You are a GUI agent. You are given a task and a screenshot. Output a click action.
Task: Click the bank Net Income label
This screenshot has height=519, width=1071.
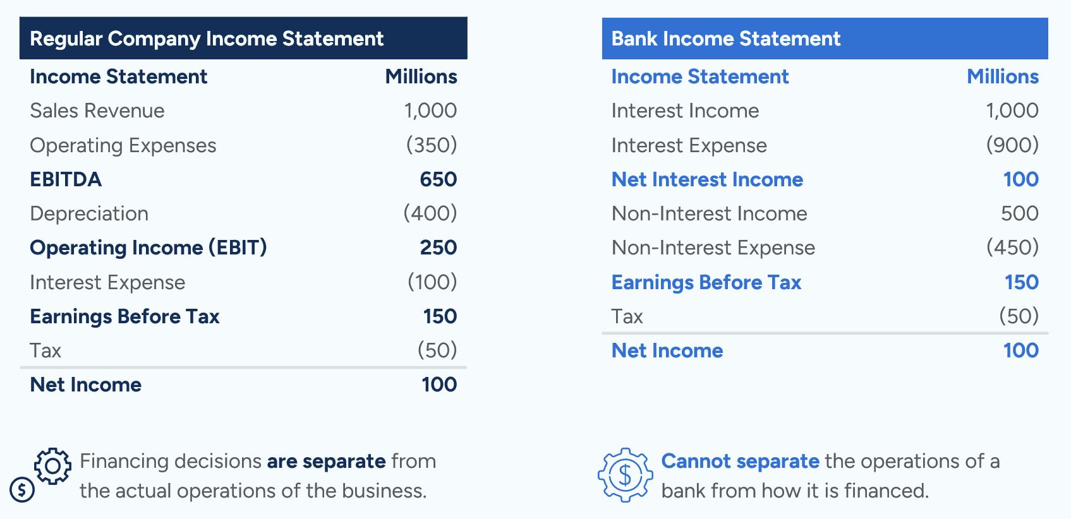click(667, 350)
